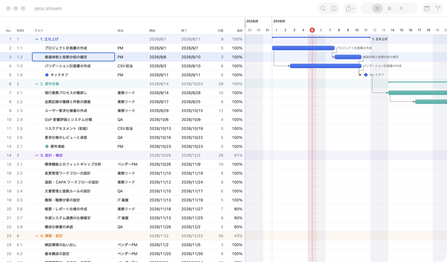The height and width of the screenshot is (262, 447).
Task: Open the share/export menu
Action: (350, 8)
